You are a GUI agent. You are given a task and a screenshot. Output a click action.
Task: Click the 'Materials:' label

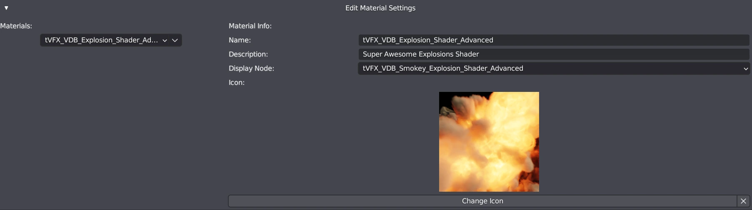(16, 26)
